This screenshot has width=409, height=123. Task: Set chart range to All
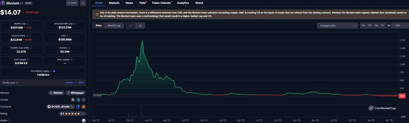[x=389, y=26]
